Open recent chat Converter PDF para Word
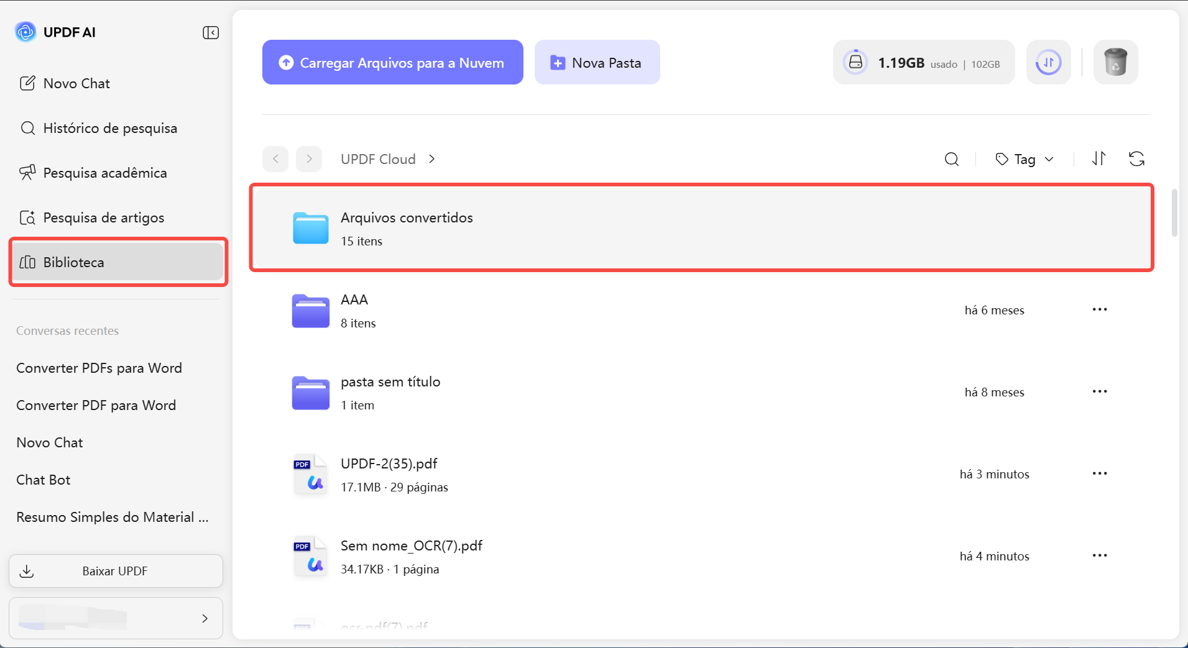This screenshot has height=648, width=1188. coord(96,405)
